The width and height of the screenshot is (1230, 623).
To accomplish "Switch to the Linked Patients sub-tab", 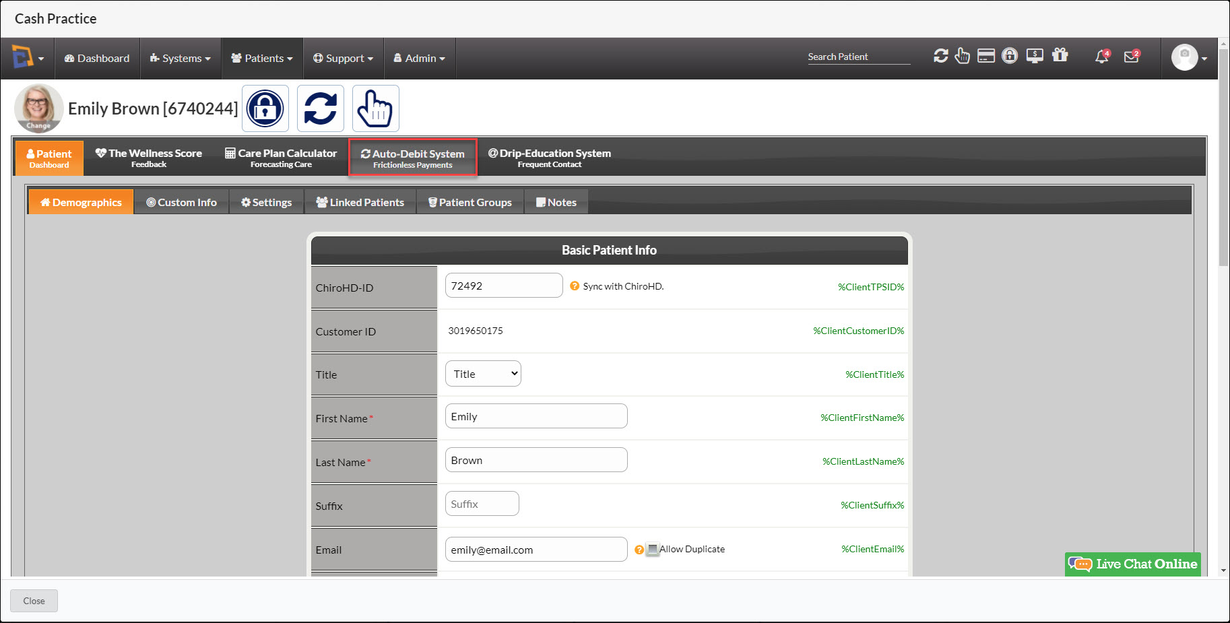I will (x=360, y=202).
